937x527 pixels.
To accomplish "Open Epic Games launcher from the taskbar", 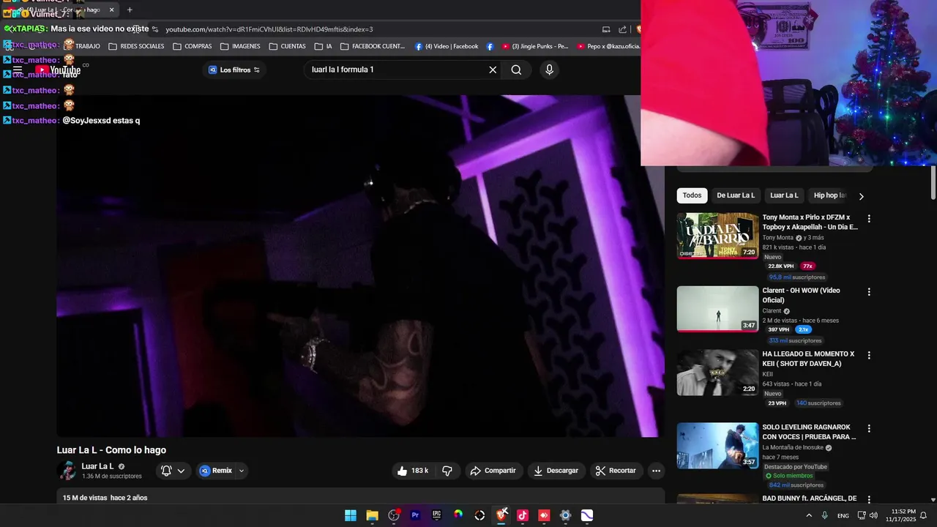I will coord(436,515).
